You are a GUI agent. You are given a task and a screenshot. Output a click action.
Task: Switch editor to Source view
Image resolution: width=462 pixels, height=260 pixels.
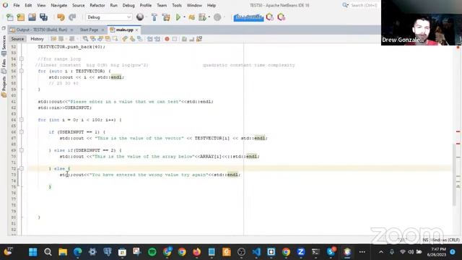tap(17, 39)
